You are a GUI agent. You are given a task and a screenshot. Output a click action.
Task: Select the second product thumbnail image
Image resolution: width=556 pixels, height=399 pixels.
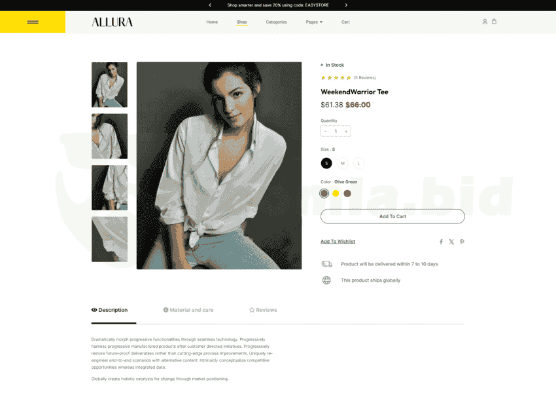click(x=110, y=136)
